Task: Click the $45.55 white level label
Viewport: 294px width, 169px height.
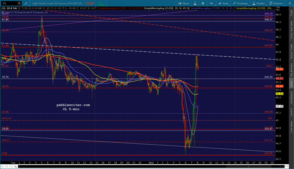Action: (268, 77)
